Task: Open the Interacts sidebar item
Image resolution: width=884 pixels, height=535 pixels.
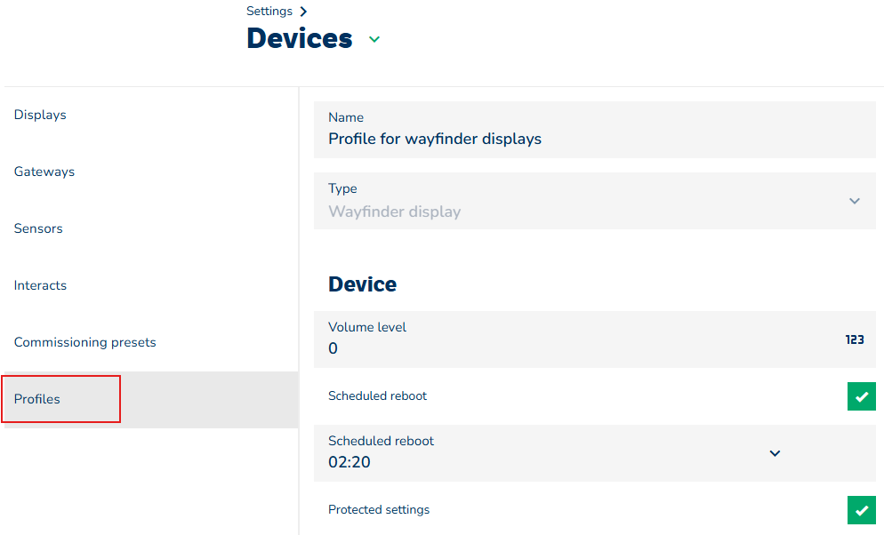Action: pyautogui.click(x=40, y=285)
